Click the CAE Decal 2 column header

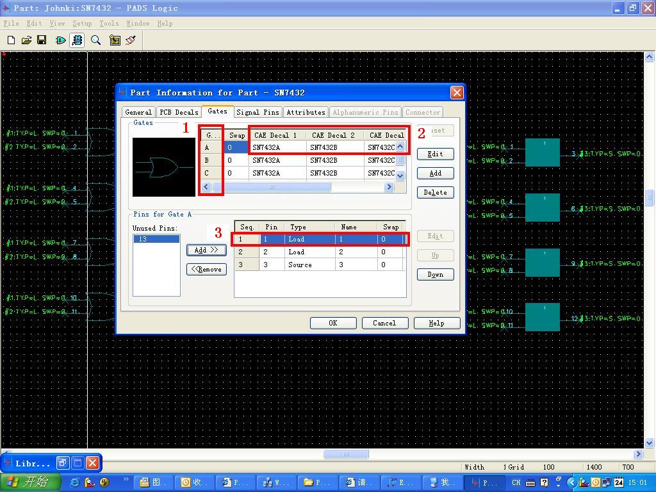point(334,135)
